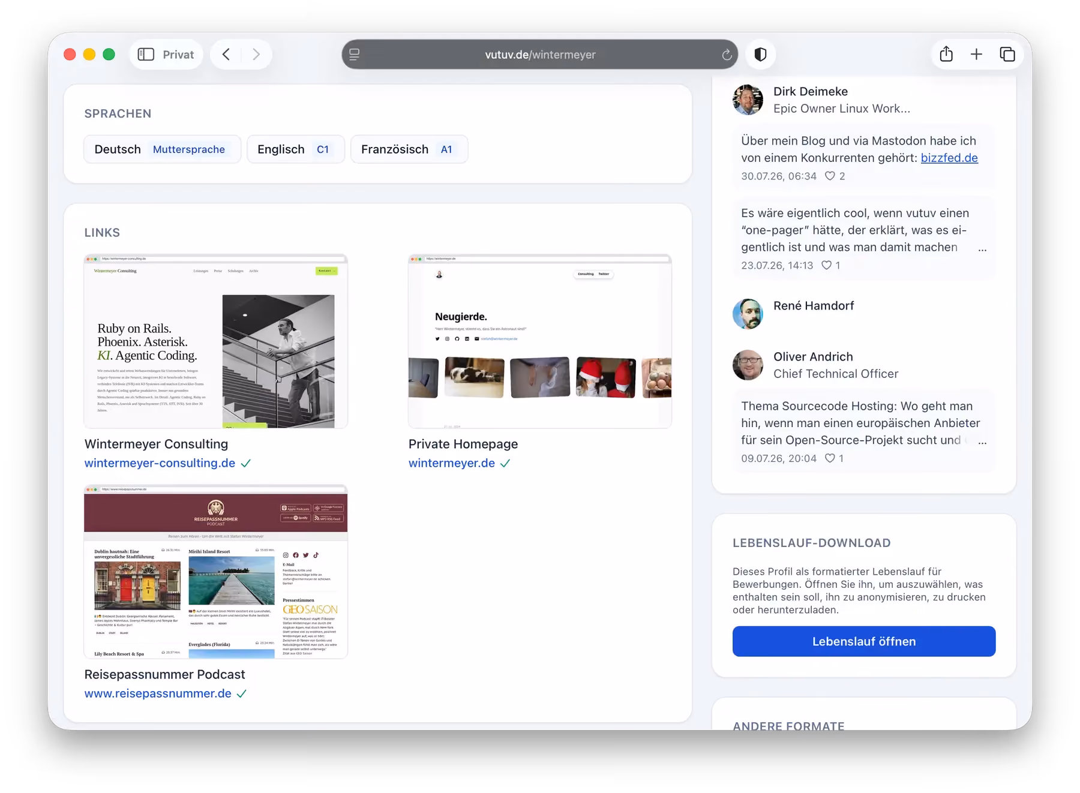Go forward with the right chevron
Image resolution: width=1080 pixels, height=793 pixels.
(256, 55)
